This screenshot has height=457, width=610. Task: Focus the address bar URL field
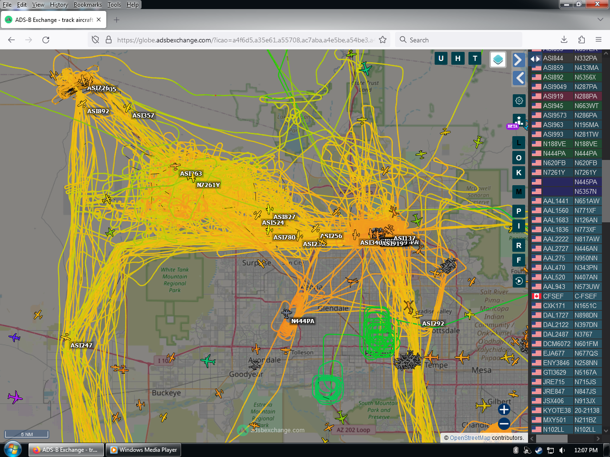click(245, 40)
